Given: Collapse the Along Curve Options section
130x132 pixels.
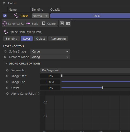Looking at the screenshot, I should (6, 63).
